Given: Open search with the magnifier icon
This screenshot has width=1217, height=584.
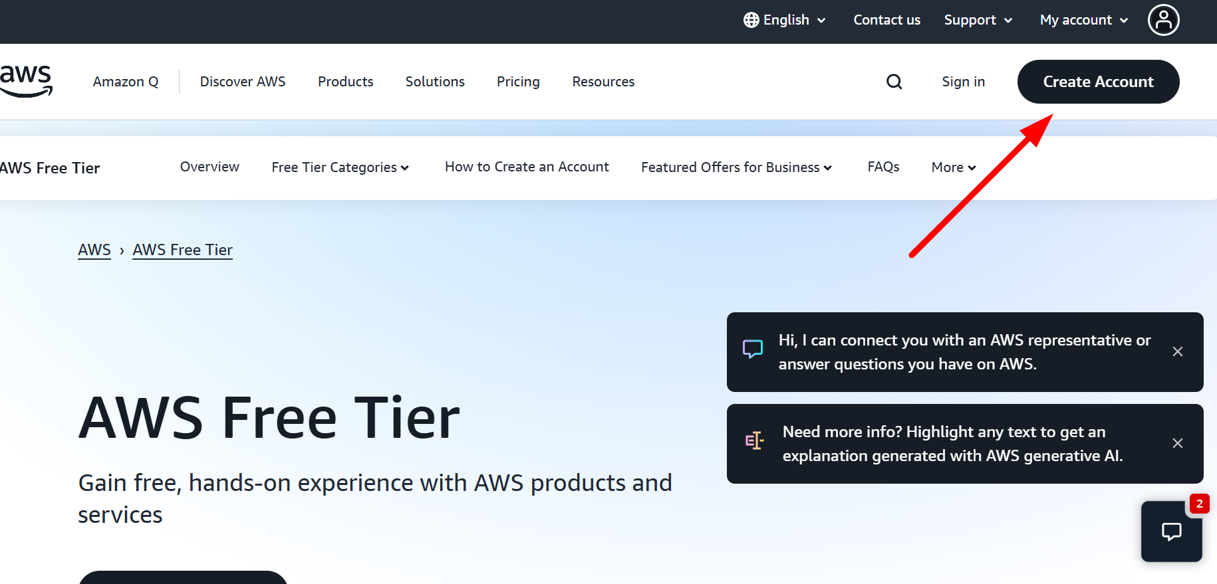Looking at the screenshot, I should click(x=894, y=82).
